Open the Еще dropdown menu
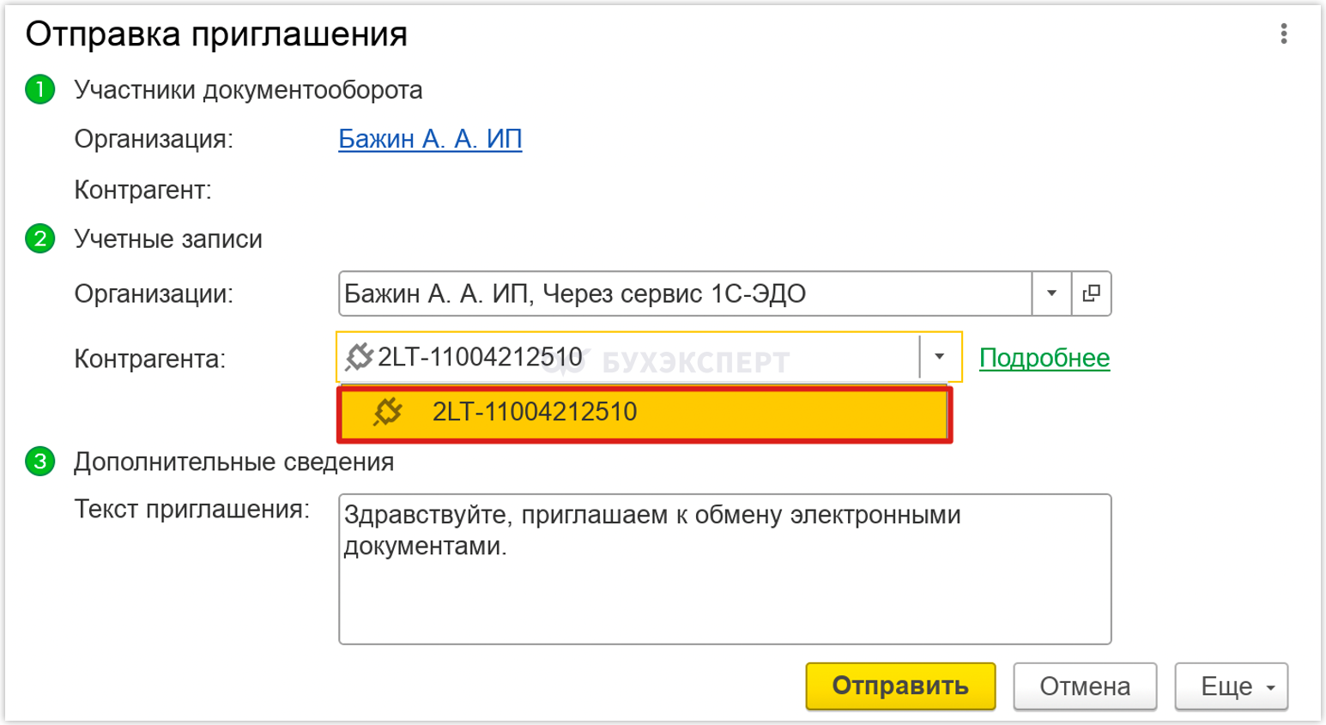 (x=1232, y=686)
